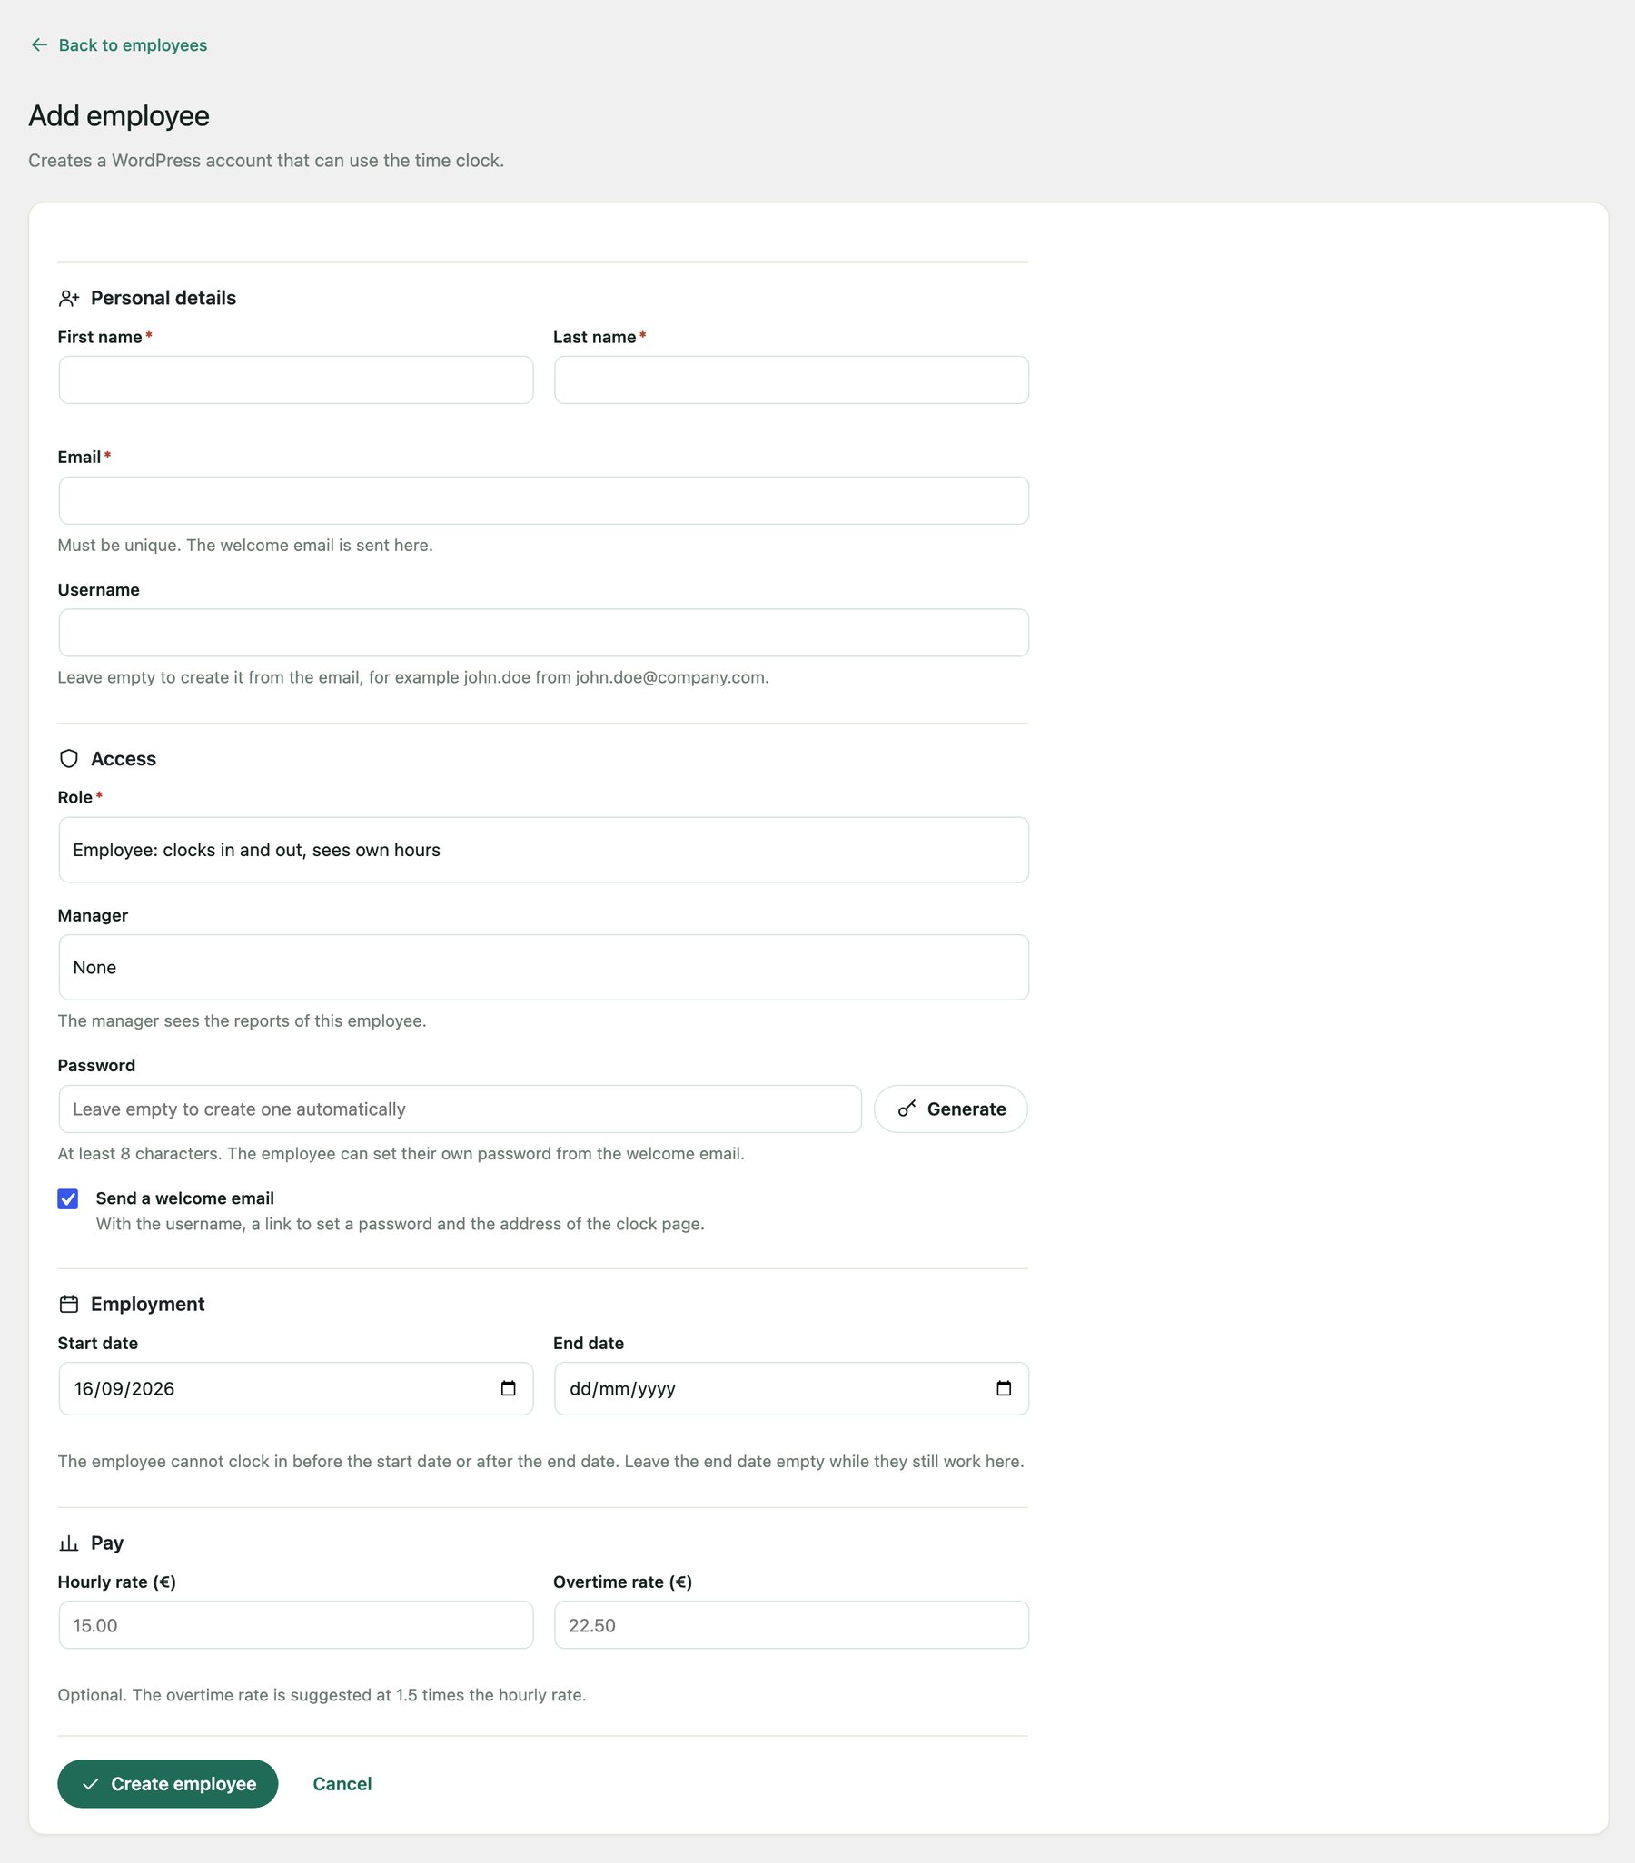The width and height of the screenshot is (1635, 1863).
Task: Click the Manager field label
Action: pyautogui.click(x=93, y=915)
